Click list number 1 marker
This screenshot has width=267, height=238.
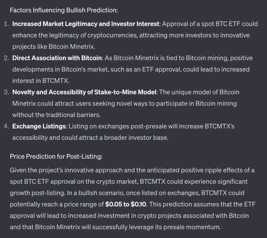click(x=6, y=24)
